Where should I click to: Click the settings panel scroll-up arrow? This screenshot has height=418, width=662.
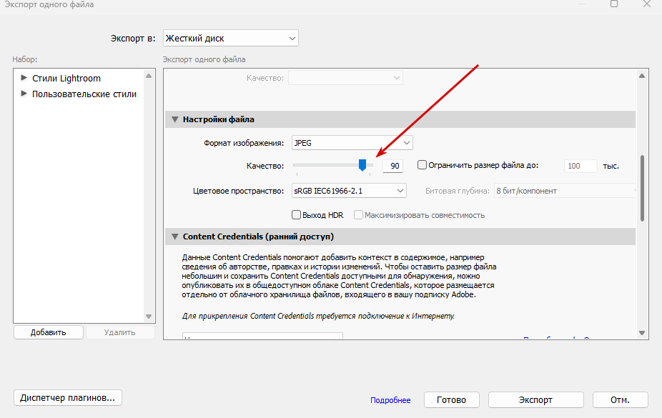[642, 76]
